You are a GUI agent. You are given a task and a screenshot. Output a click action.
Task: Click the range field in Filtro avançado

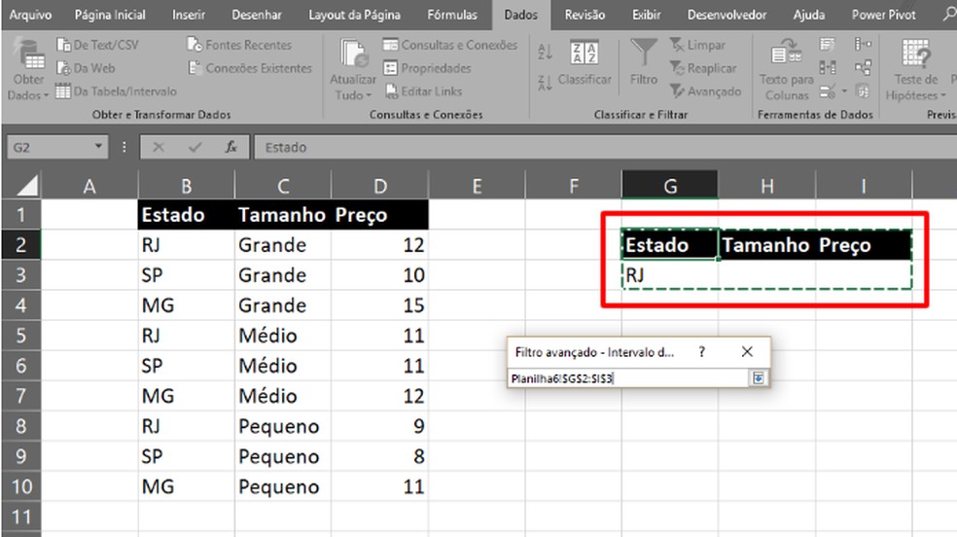point(627,378)
